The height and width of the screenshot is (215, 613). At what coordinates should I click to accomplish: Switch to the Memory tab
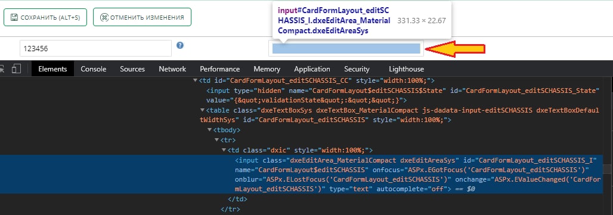click(267, 69)
